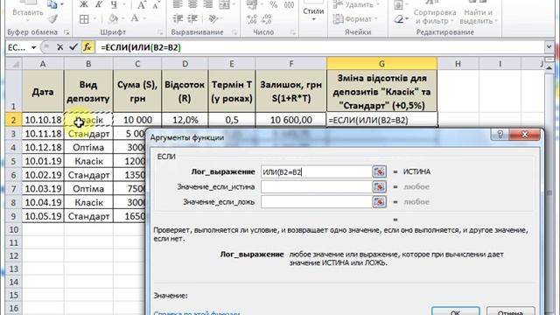
Task: Click Отмена in function arguments dialog
Action: click(x=511, y=311)
